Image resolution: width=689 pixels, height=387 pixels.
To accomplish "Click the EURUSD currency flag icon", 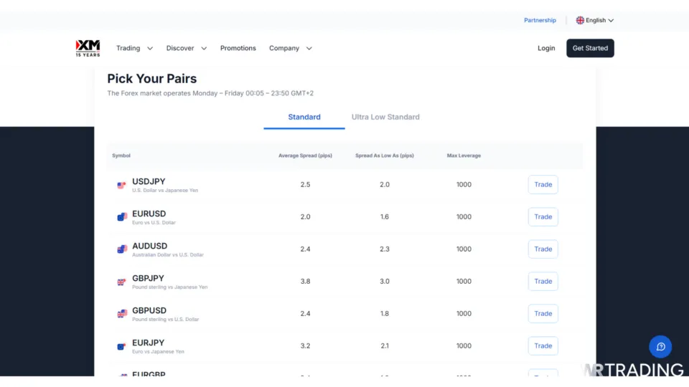I will (x=122, y=217).
